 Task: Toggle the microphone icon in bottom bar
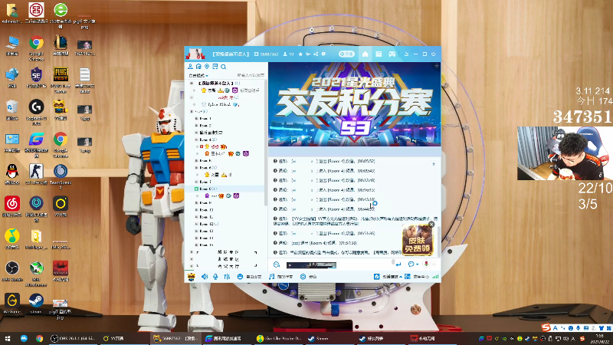coord(215,277)
